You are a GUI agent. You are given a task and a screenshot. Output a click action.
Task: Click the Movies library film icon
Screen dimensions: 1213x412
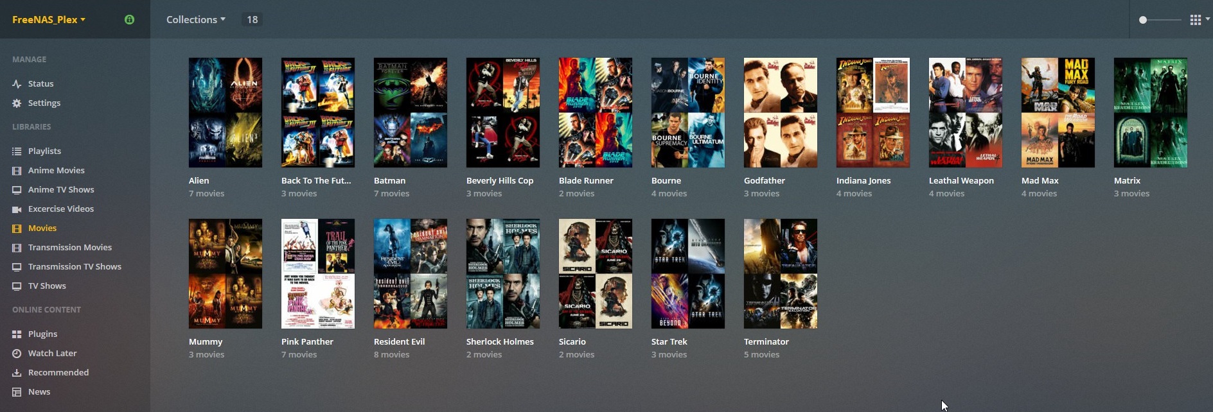[x=17, y=228]
